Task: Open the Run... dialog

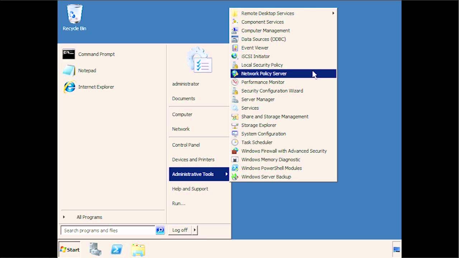Action: tap(179, 203)
